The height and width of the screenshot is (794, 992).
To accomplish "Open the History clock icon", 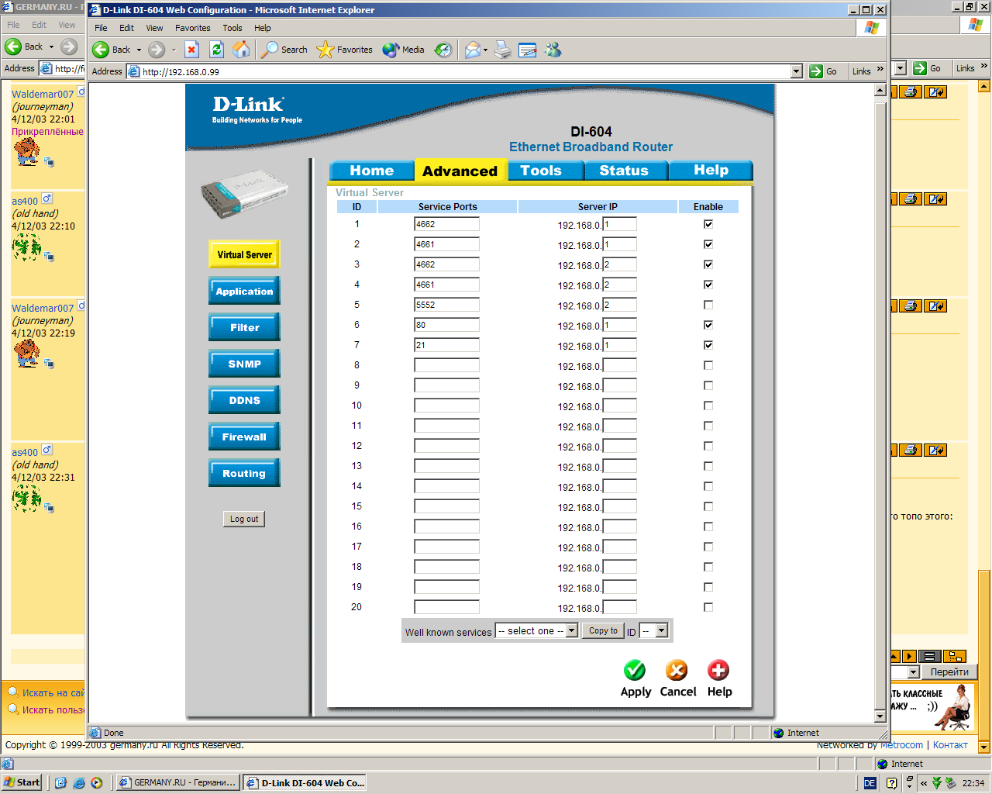I will click(443, 50).
